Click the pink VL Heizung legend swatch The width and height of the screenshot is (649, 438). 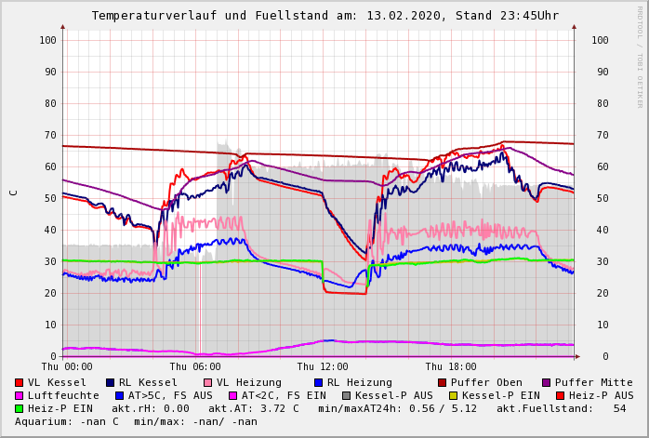(208, 382)
